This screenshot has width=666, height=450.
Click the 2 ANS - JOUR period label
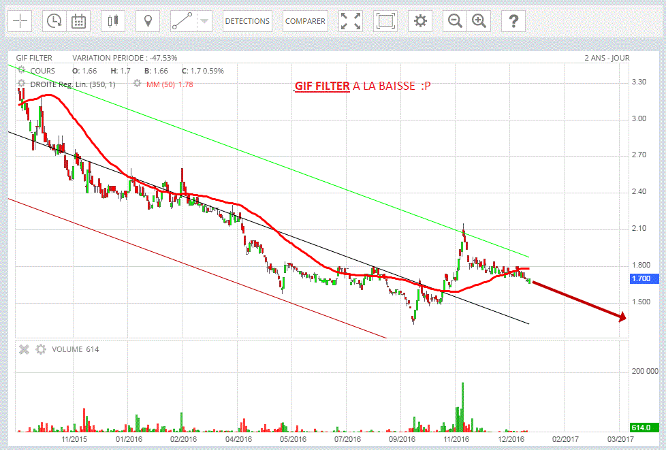[607, 58]
